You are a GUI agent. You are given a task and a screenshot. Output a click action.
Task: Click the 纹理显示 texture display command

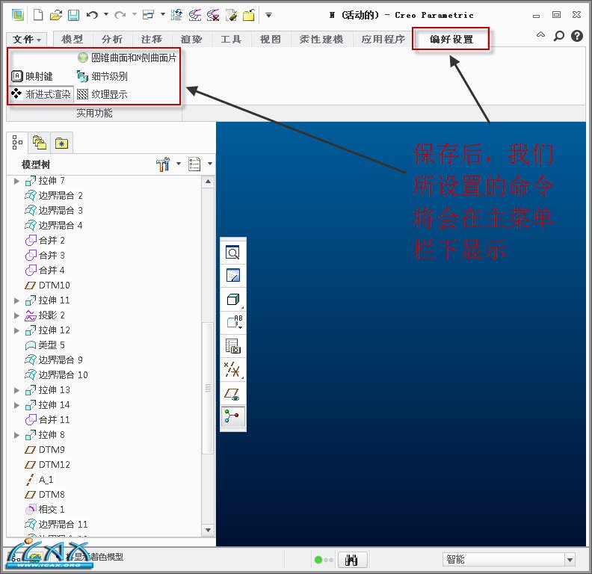pos(102,94)
